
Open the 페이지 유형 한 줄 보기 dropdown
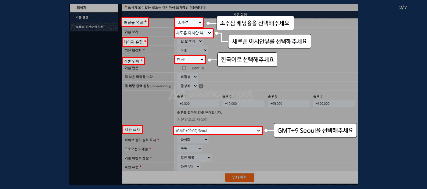click(x=189, y=41)
